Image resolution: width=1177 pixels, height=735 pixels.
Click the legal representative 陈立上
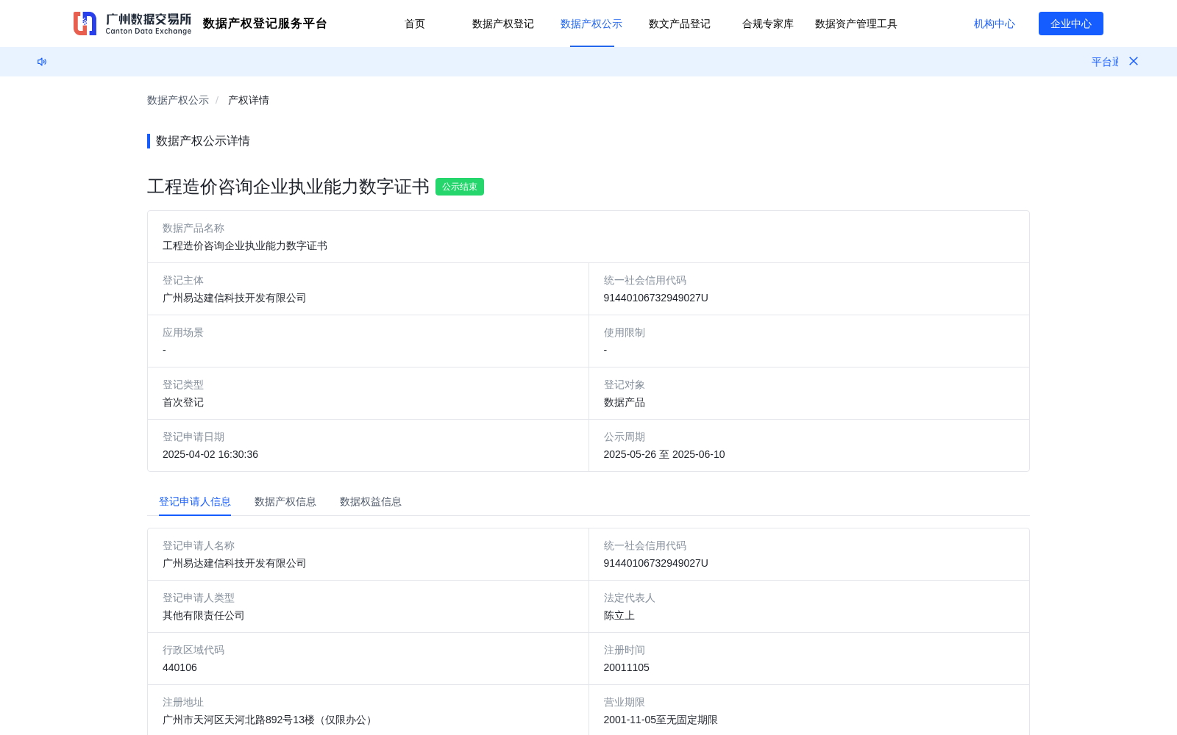tap(619, 615)
